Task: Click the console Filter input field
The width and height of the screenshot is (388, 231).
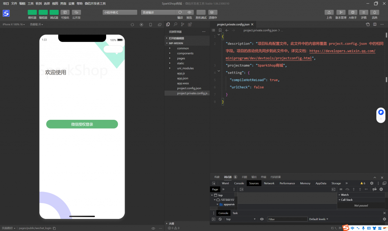Action: coord(287,219)
